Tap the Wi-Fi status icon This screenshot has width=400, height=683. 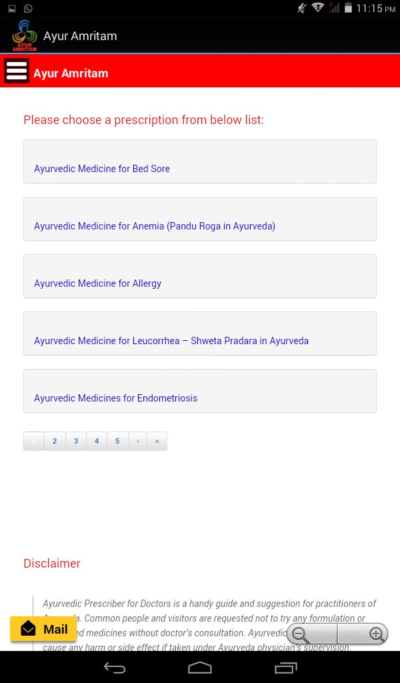pos(318,8)
